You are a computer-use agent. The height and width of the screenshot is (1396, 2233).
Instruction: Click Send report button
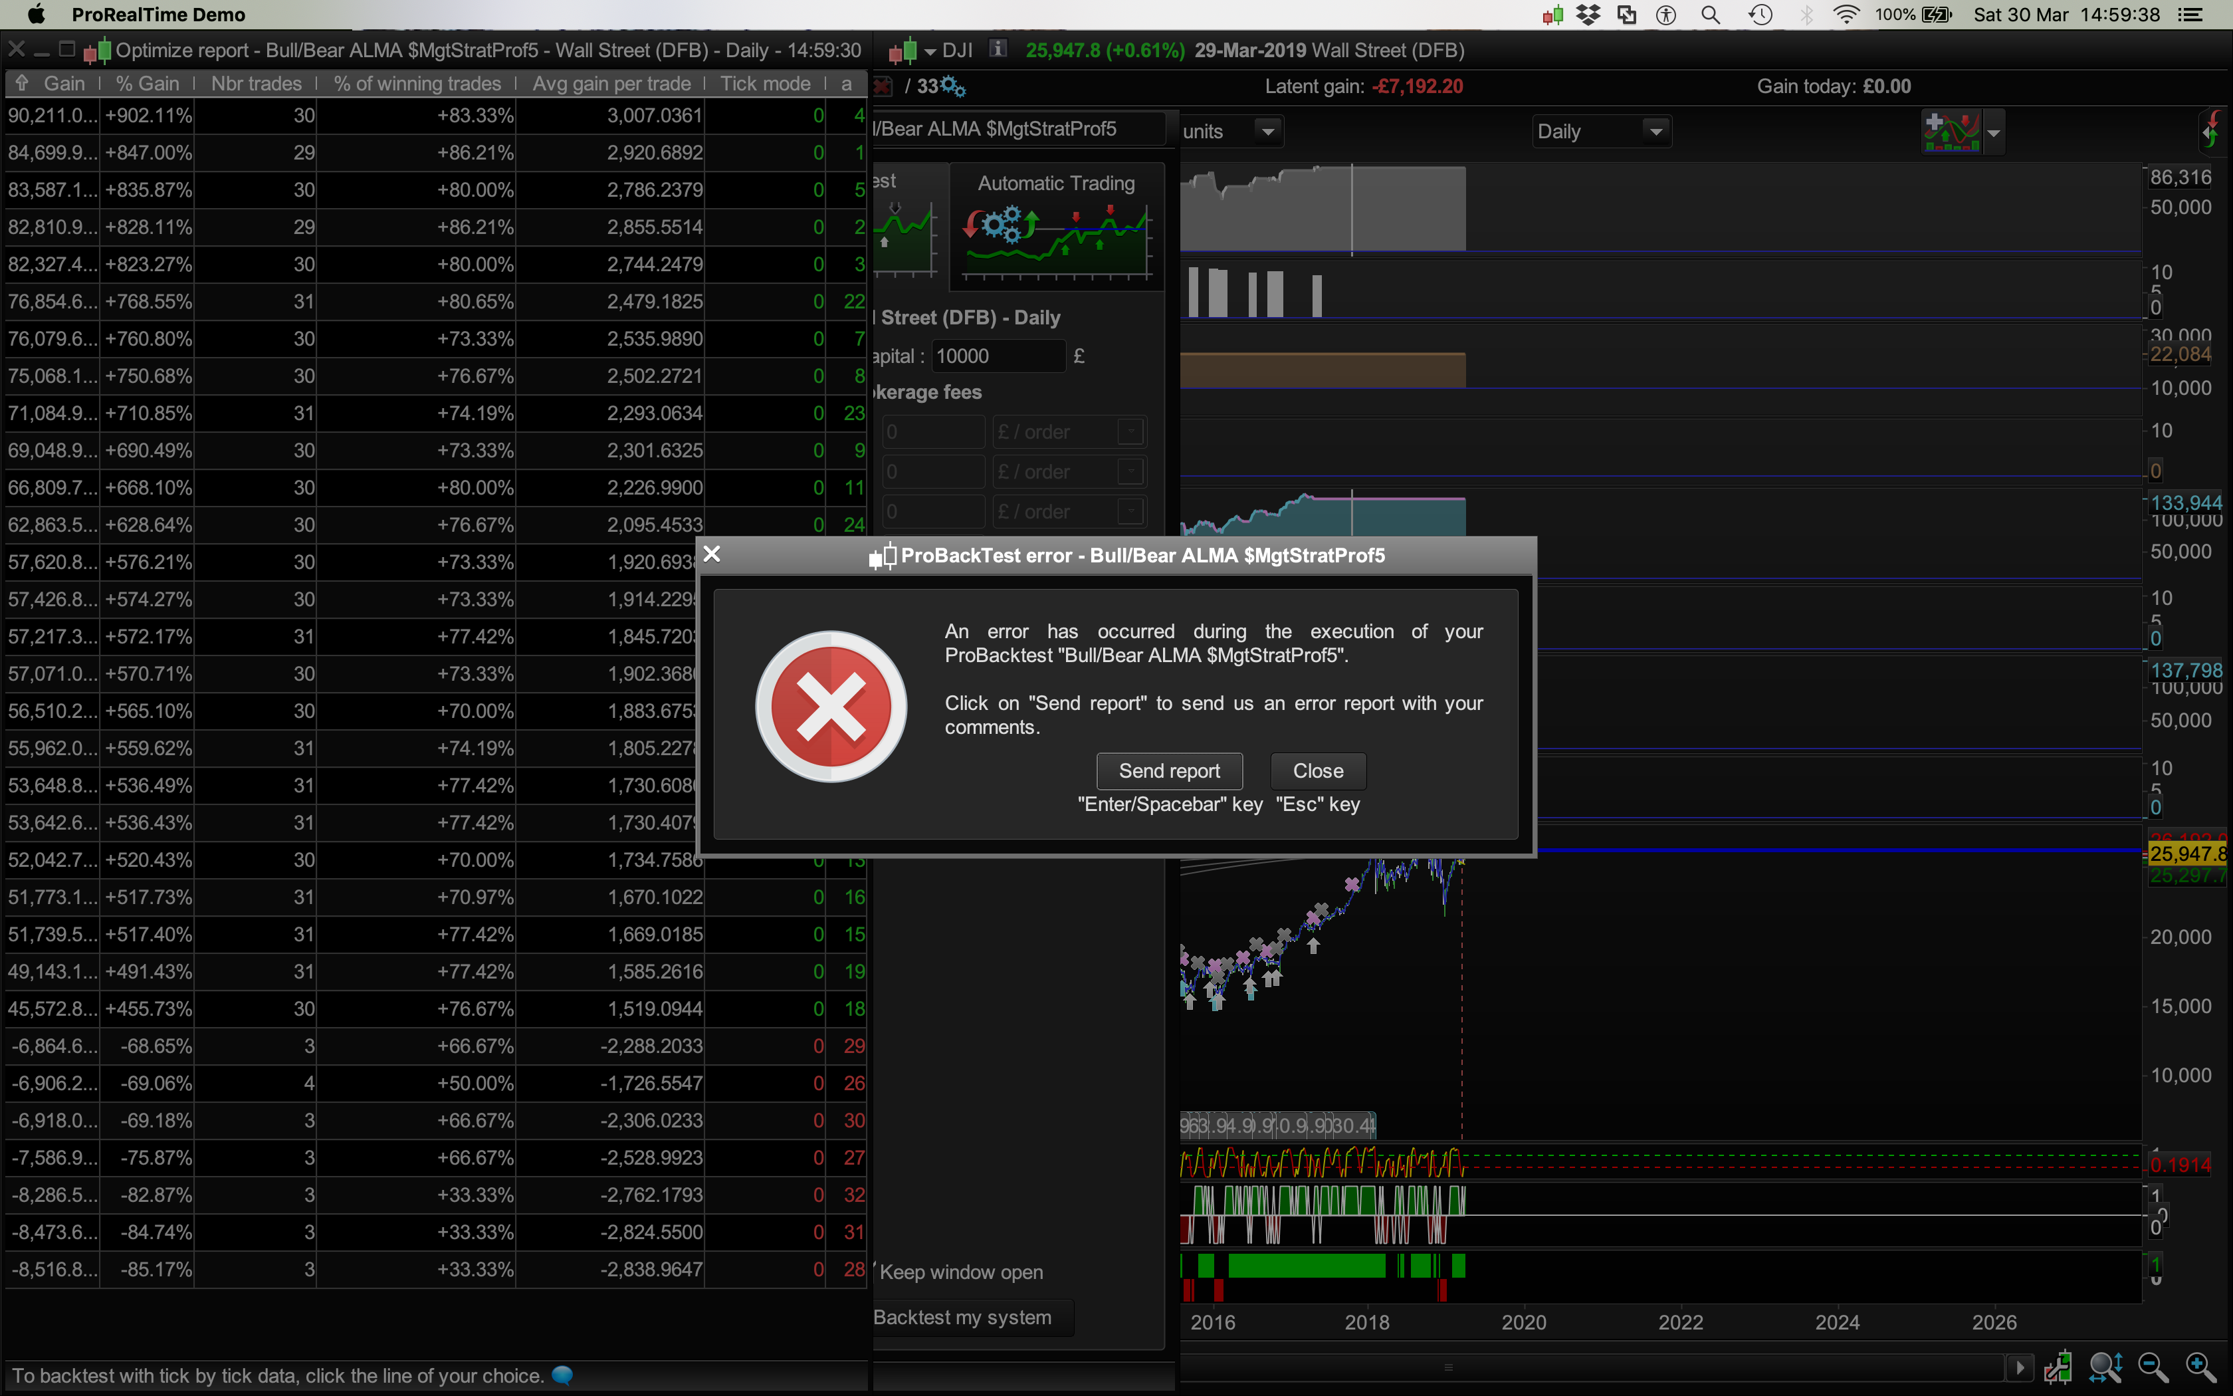pyautogui.click(x=1168, y=771)
